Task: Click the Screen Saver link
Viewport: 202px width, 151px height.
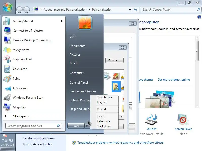Action: pos(183,129)
